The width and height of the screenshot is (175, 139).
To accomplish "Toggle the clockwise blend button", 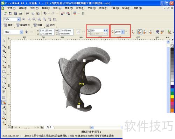I will click(x=145, y=32).
